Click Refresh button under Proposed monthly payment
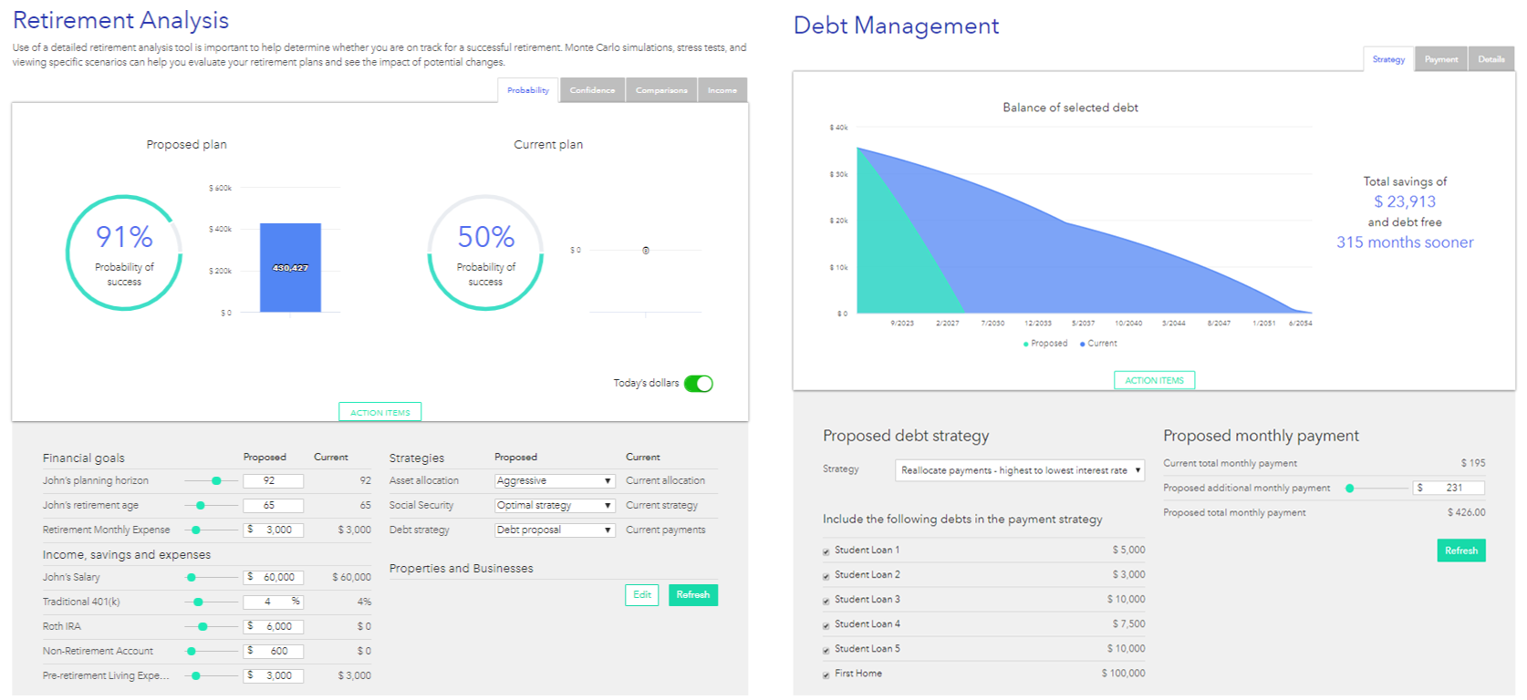This screenshot has width=1527, height=700. pos(1461,551)
